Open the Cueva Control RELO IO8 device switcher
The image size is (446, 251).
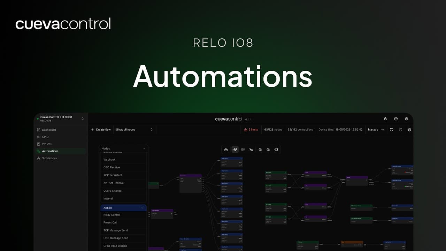61,119
